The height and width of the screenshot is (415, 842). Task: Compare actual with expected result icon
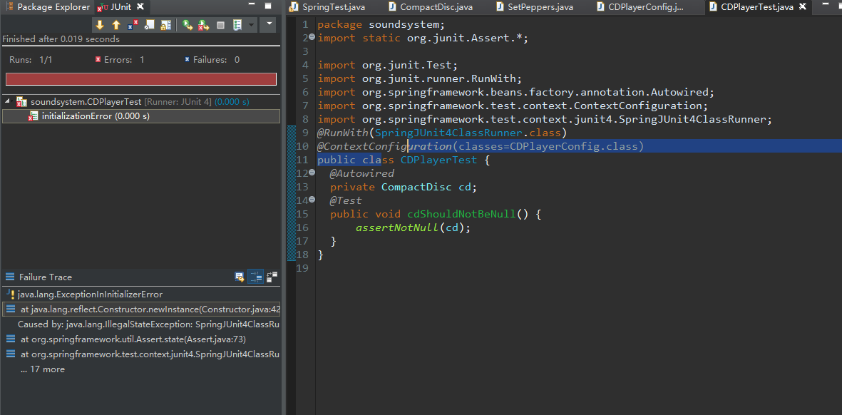[x=272, y=277]
